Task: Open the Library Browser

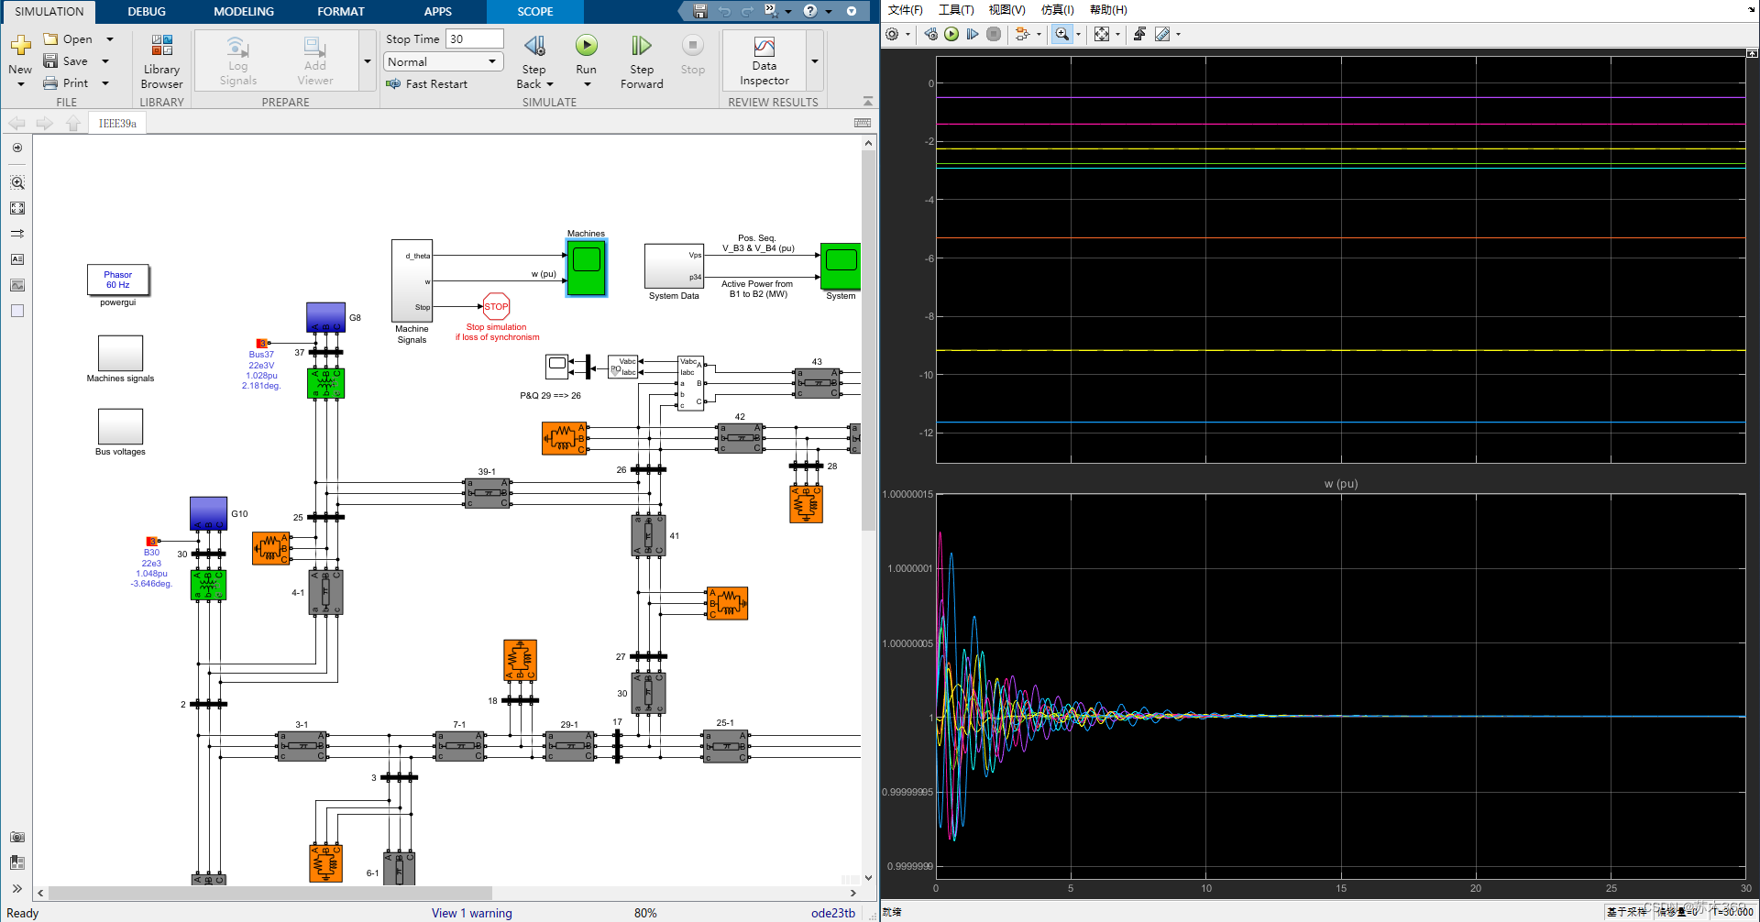Action: point(161,62)
